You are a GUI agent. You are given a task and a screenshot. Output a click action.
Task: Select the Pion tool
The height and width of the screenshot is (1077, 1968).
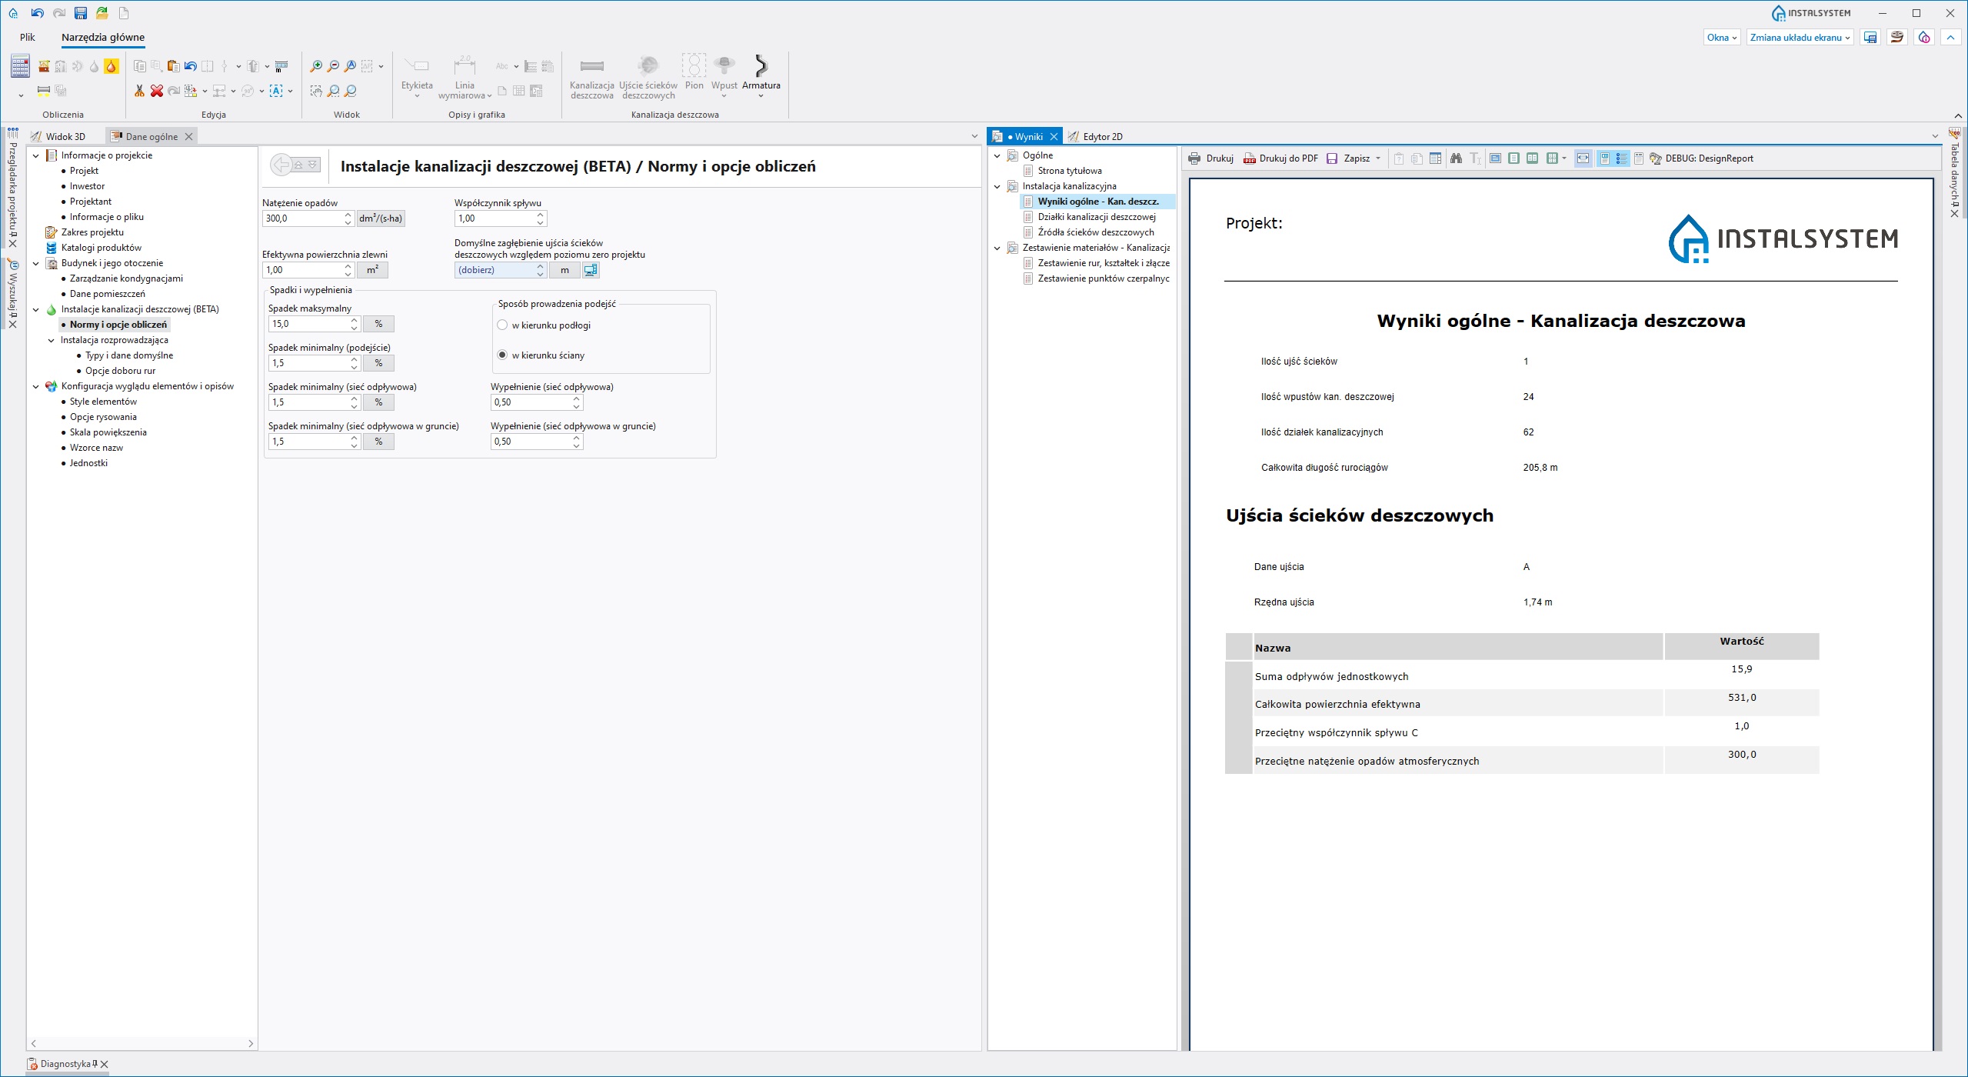tap(694, 72)
